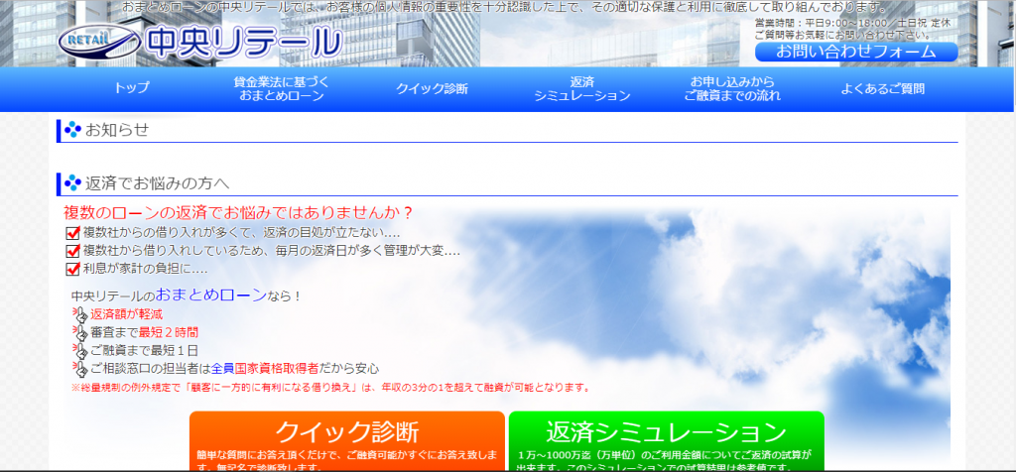Click the ※総量規制の例外規定 red note
This screenshot has width=1016, height=472.
click(x=330, y=388)
